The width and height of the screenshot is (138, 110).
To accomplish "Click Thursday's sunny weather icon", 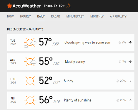I will tap(30, 81).
